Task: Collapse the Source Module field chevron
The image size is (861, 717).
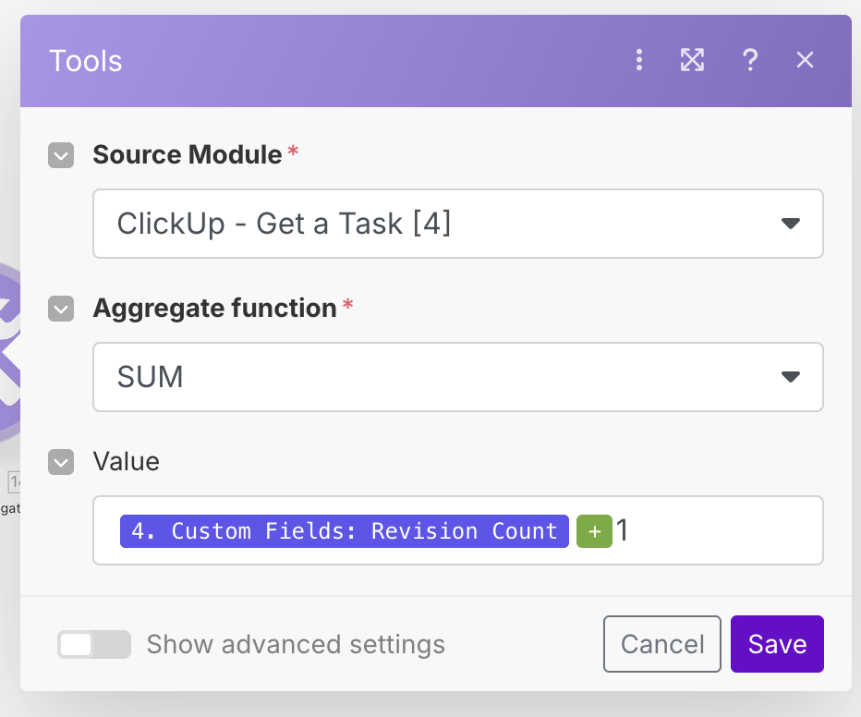Action: (61, 155)
